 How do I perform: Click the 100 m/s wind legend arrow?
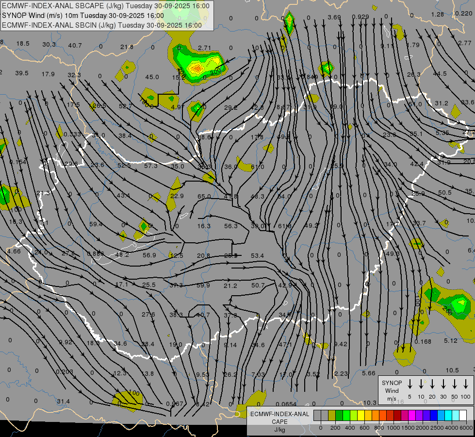(x=466, y=384)
